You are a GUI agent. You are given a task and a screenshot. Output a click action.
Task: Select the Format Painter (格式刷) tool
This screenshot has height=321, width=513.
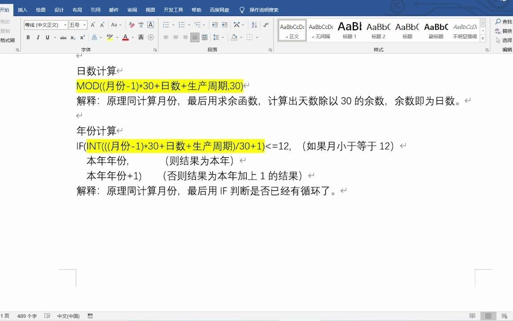click(x=7, y=40)
